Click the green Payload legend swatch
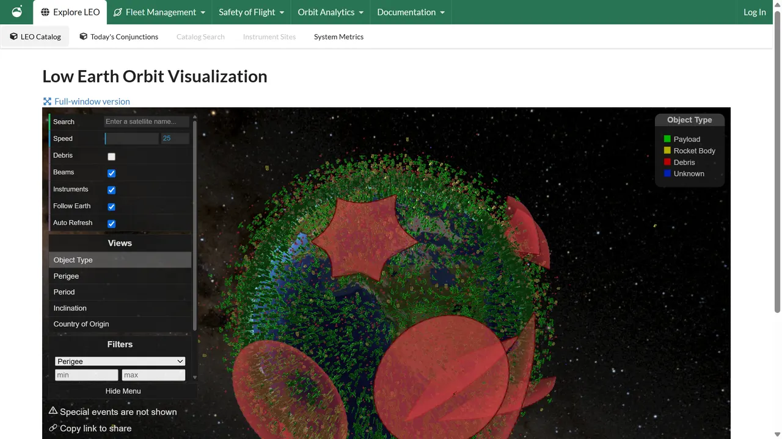 pos(667,139)
